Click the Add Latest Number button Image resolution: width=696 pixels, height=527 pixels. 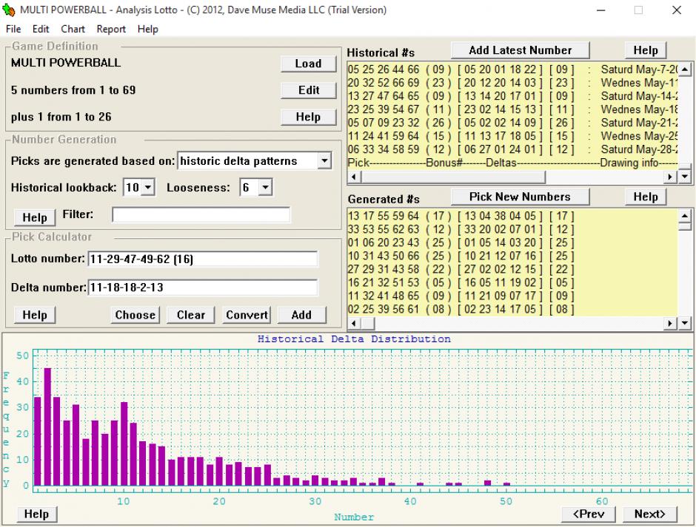[521, 50]
